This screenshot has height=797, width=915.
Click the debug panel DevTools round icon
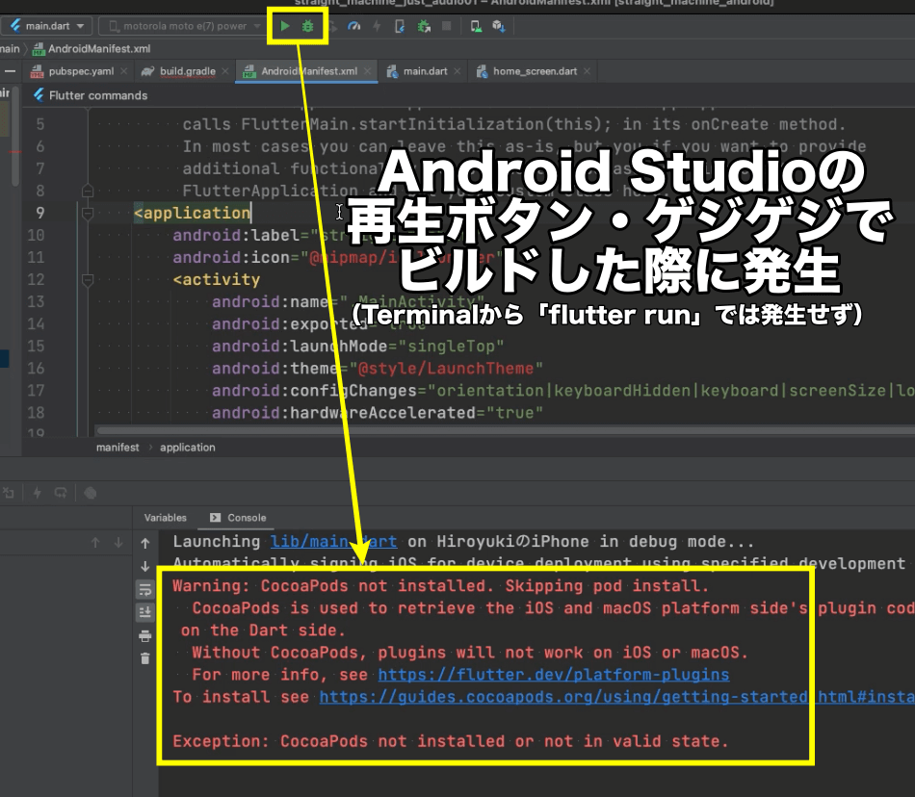(90, 493)
